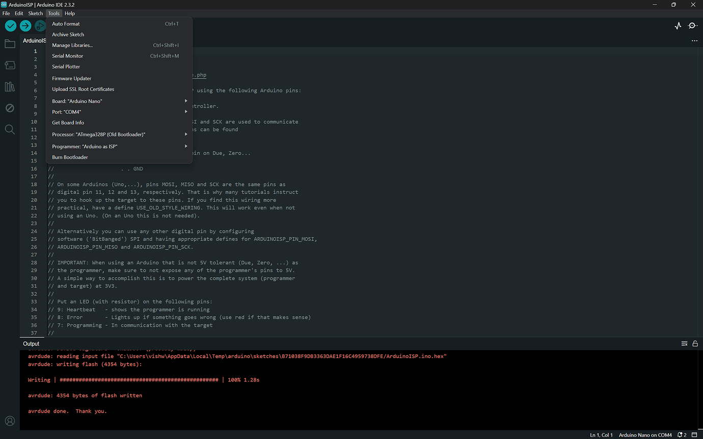Viewport: 703px width, 439px height.
Task: Expand the Programmer submenu
Action: pyautogui.click(x=119, y=146)
